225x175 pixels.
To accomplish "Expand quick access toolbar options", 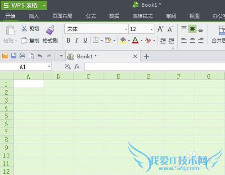I will [61, 56].
